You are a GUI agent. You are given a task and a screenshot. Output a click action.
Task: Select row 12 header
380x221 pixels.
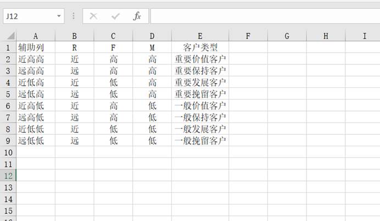pos(8,175)
